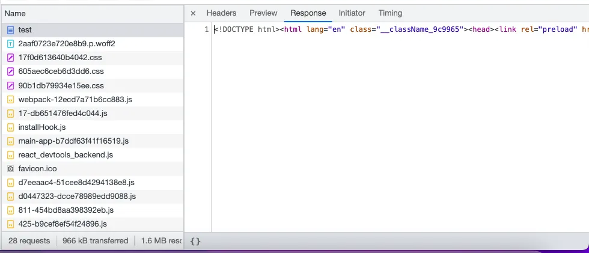Click the pretty-print braces button
The width and height of the screenshot is (589, 253).
(195, 241)
